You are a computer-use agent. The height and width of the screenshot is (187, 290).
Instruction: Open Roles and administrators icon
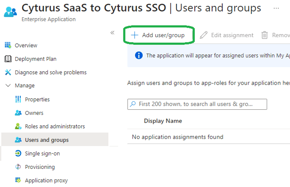point(18,127)
